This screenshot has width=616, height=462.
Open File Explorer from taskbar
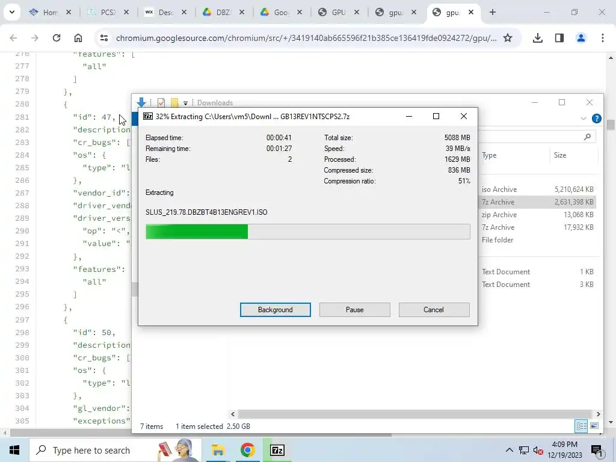218,450
